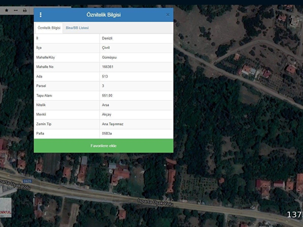Click the Mahalle/Köy row label
This screenshot has width=303, height=227.
pyautogui.click(x=45, y=58)
